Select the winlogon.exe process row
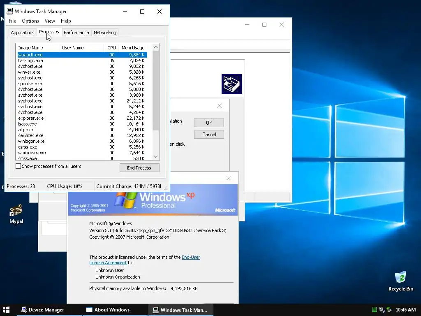This screenshot has width=421, height=316. click(x=82, y=141)
